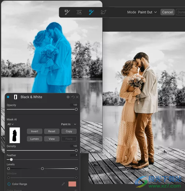This screenshot has height=191, width=185.
Task: Open the Mode Paint Out dropdown
Action: tap(147, 12)
